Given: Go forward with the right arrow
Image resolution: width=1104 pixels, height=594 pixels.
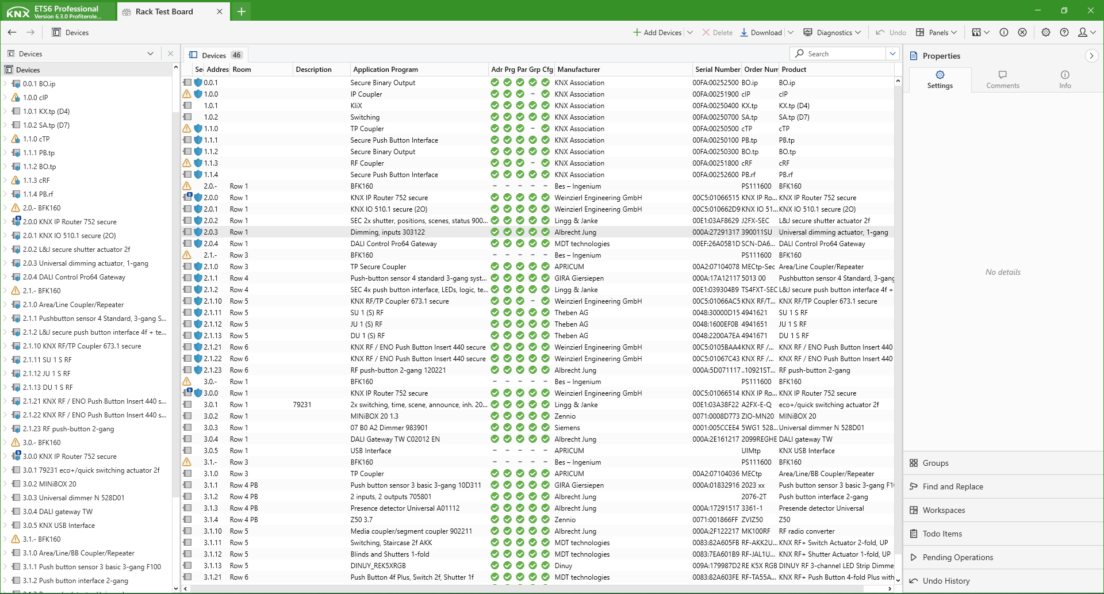Looking at the screenshot, I should tap(30, 32).
